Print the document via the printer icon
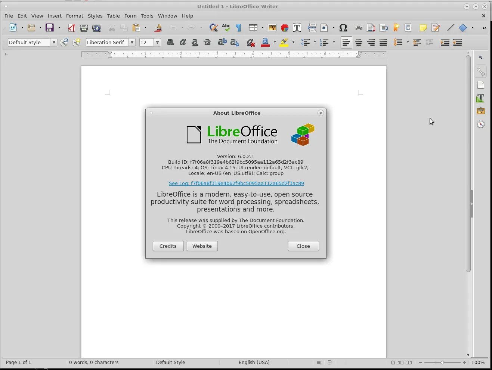This screenshot has width=492, height=370. pos(84,28)
